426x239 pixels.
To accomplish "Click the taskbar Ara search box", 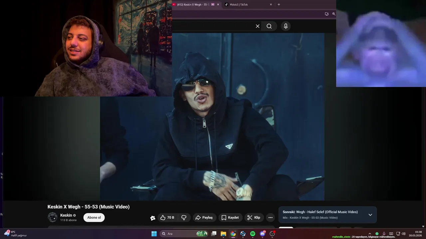I will pyautogui.click(x=184, y=234).
